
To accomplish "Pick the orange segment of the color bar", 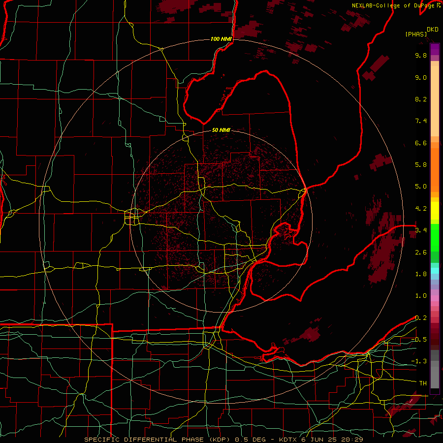I will click(435, 169).
